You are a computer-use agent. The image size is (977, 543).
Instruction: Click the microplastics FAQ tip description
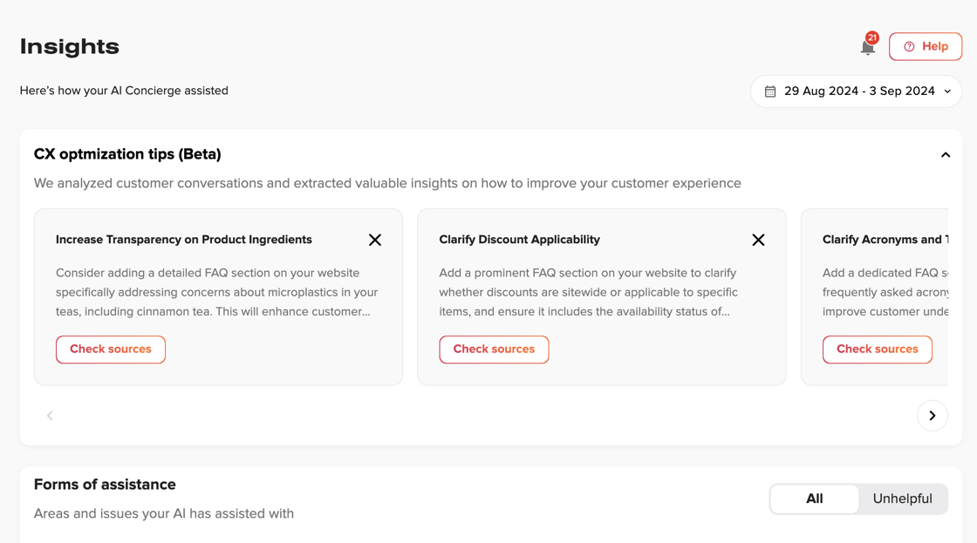coord(216,292)
